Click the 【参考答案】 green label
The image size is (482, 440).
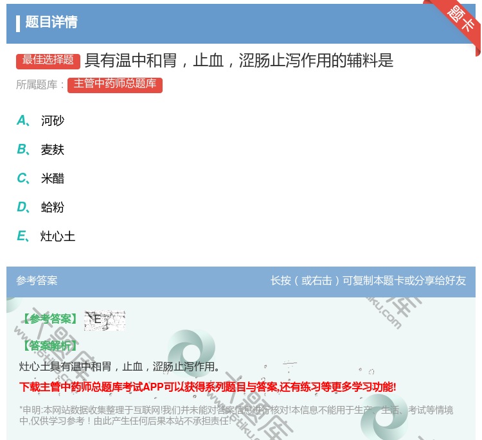pyautogui.click(x=49, y=319)
